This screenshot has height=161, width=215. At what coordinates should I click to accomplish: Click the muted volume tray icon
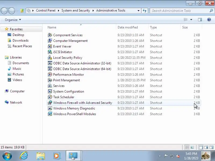pyautogui.click(x=178, y=156)
